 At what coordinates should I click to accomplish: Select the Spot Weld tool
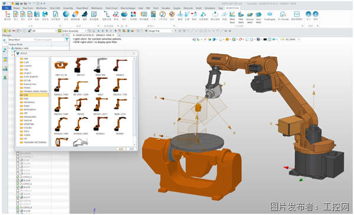[258, 17]
